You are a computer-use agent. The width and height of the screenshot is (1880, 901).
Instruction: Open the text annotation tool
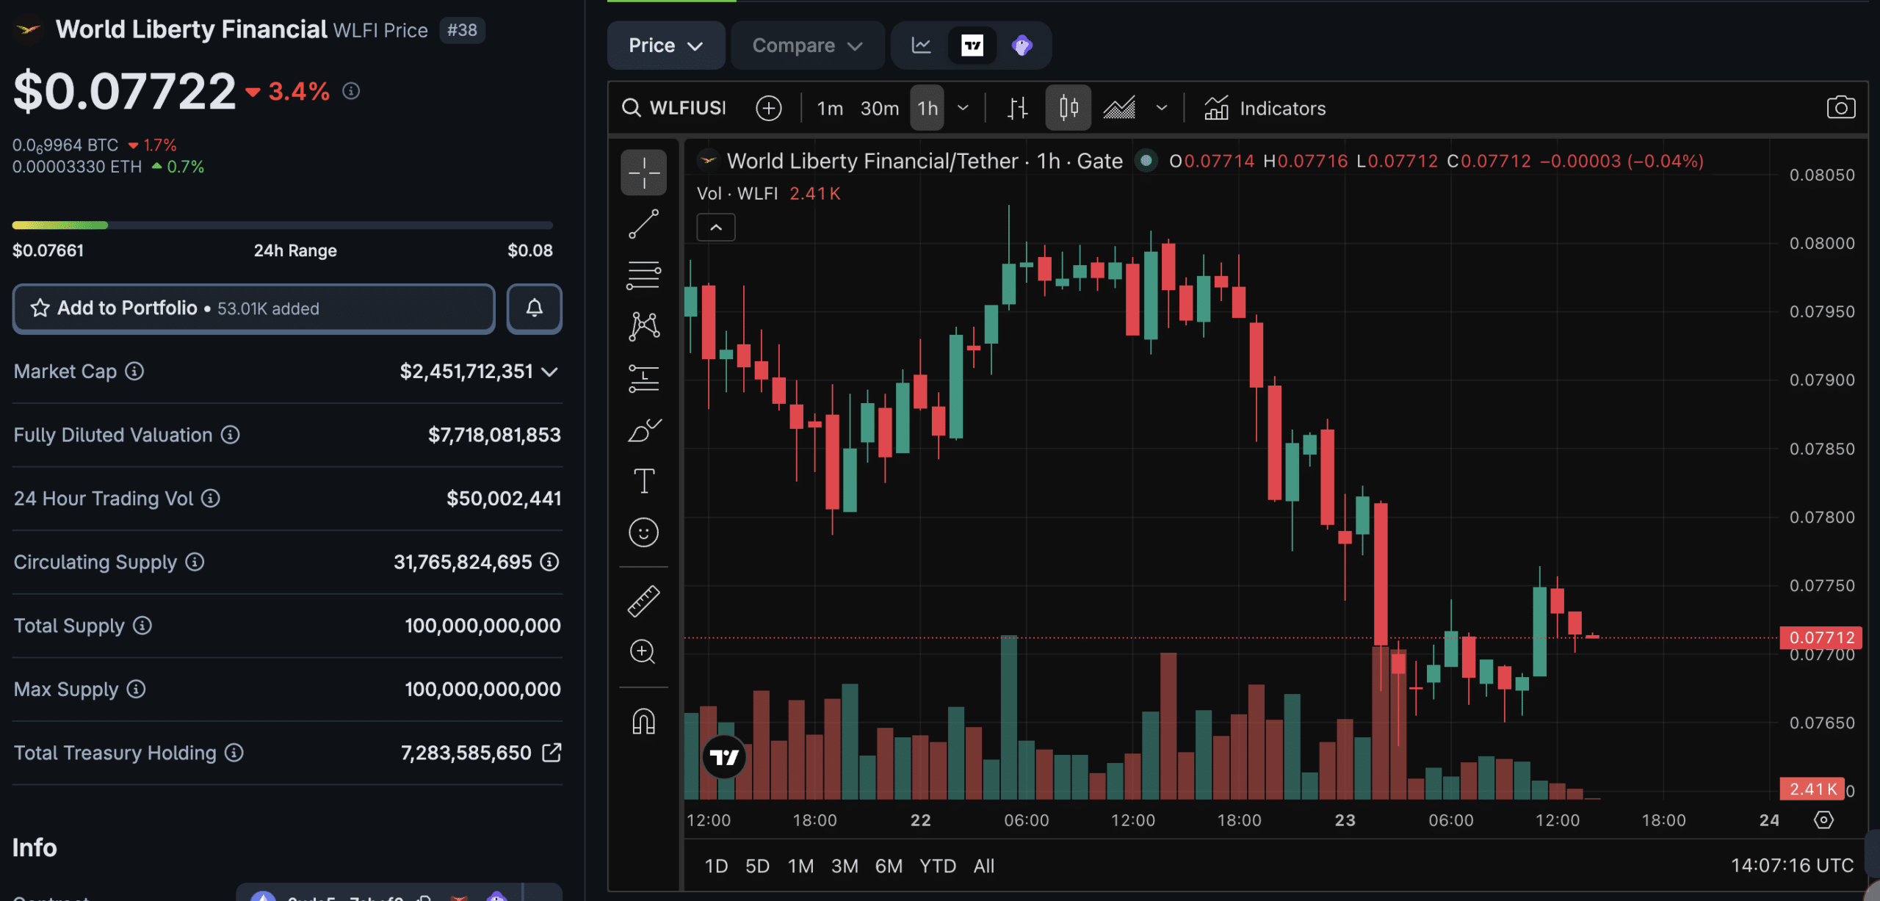(643, 481)
